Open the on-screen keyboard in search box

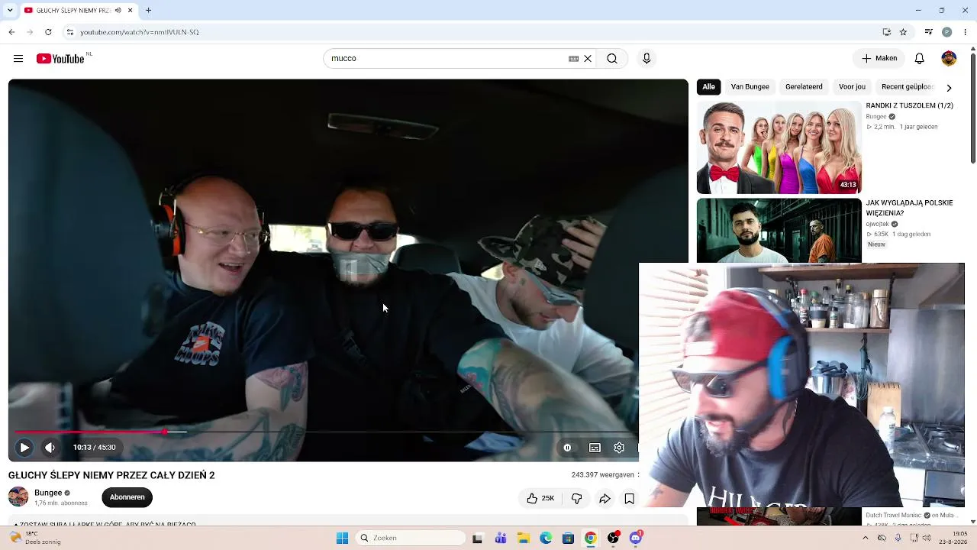pos(573,59)
